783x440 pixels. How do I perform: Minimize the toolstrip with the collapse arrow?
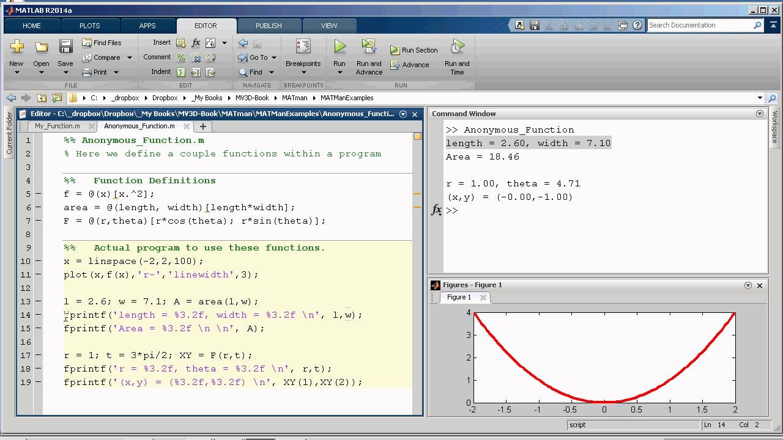click(774, 25)
